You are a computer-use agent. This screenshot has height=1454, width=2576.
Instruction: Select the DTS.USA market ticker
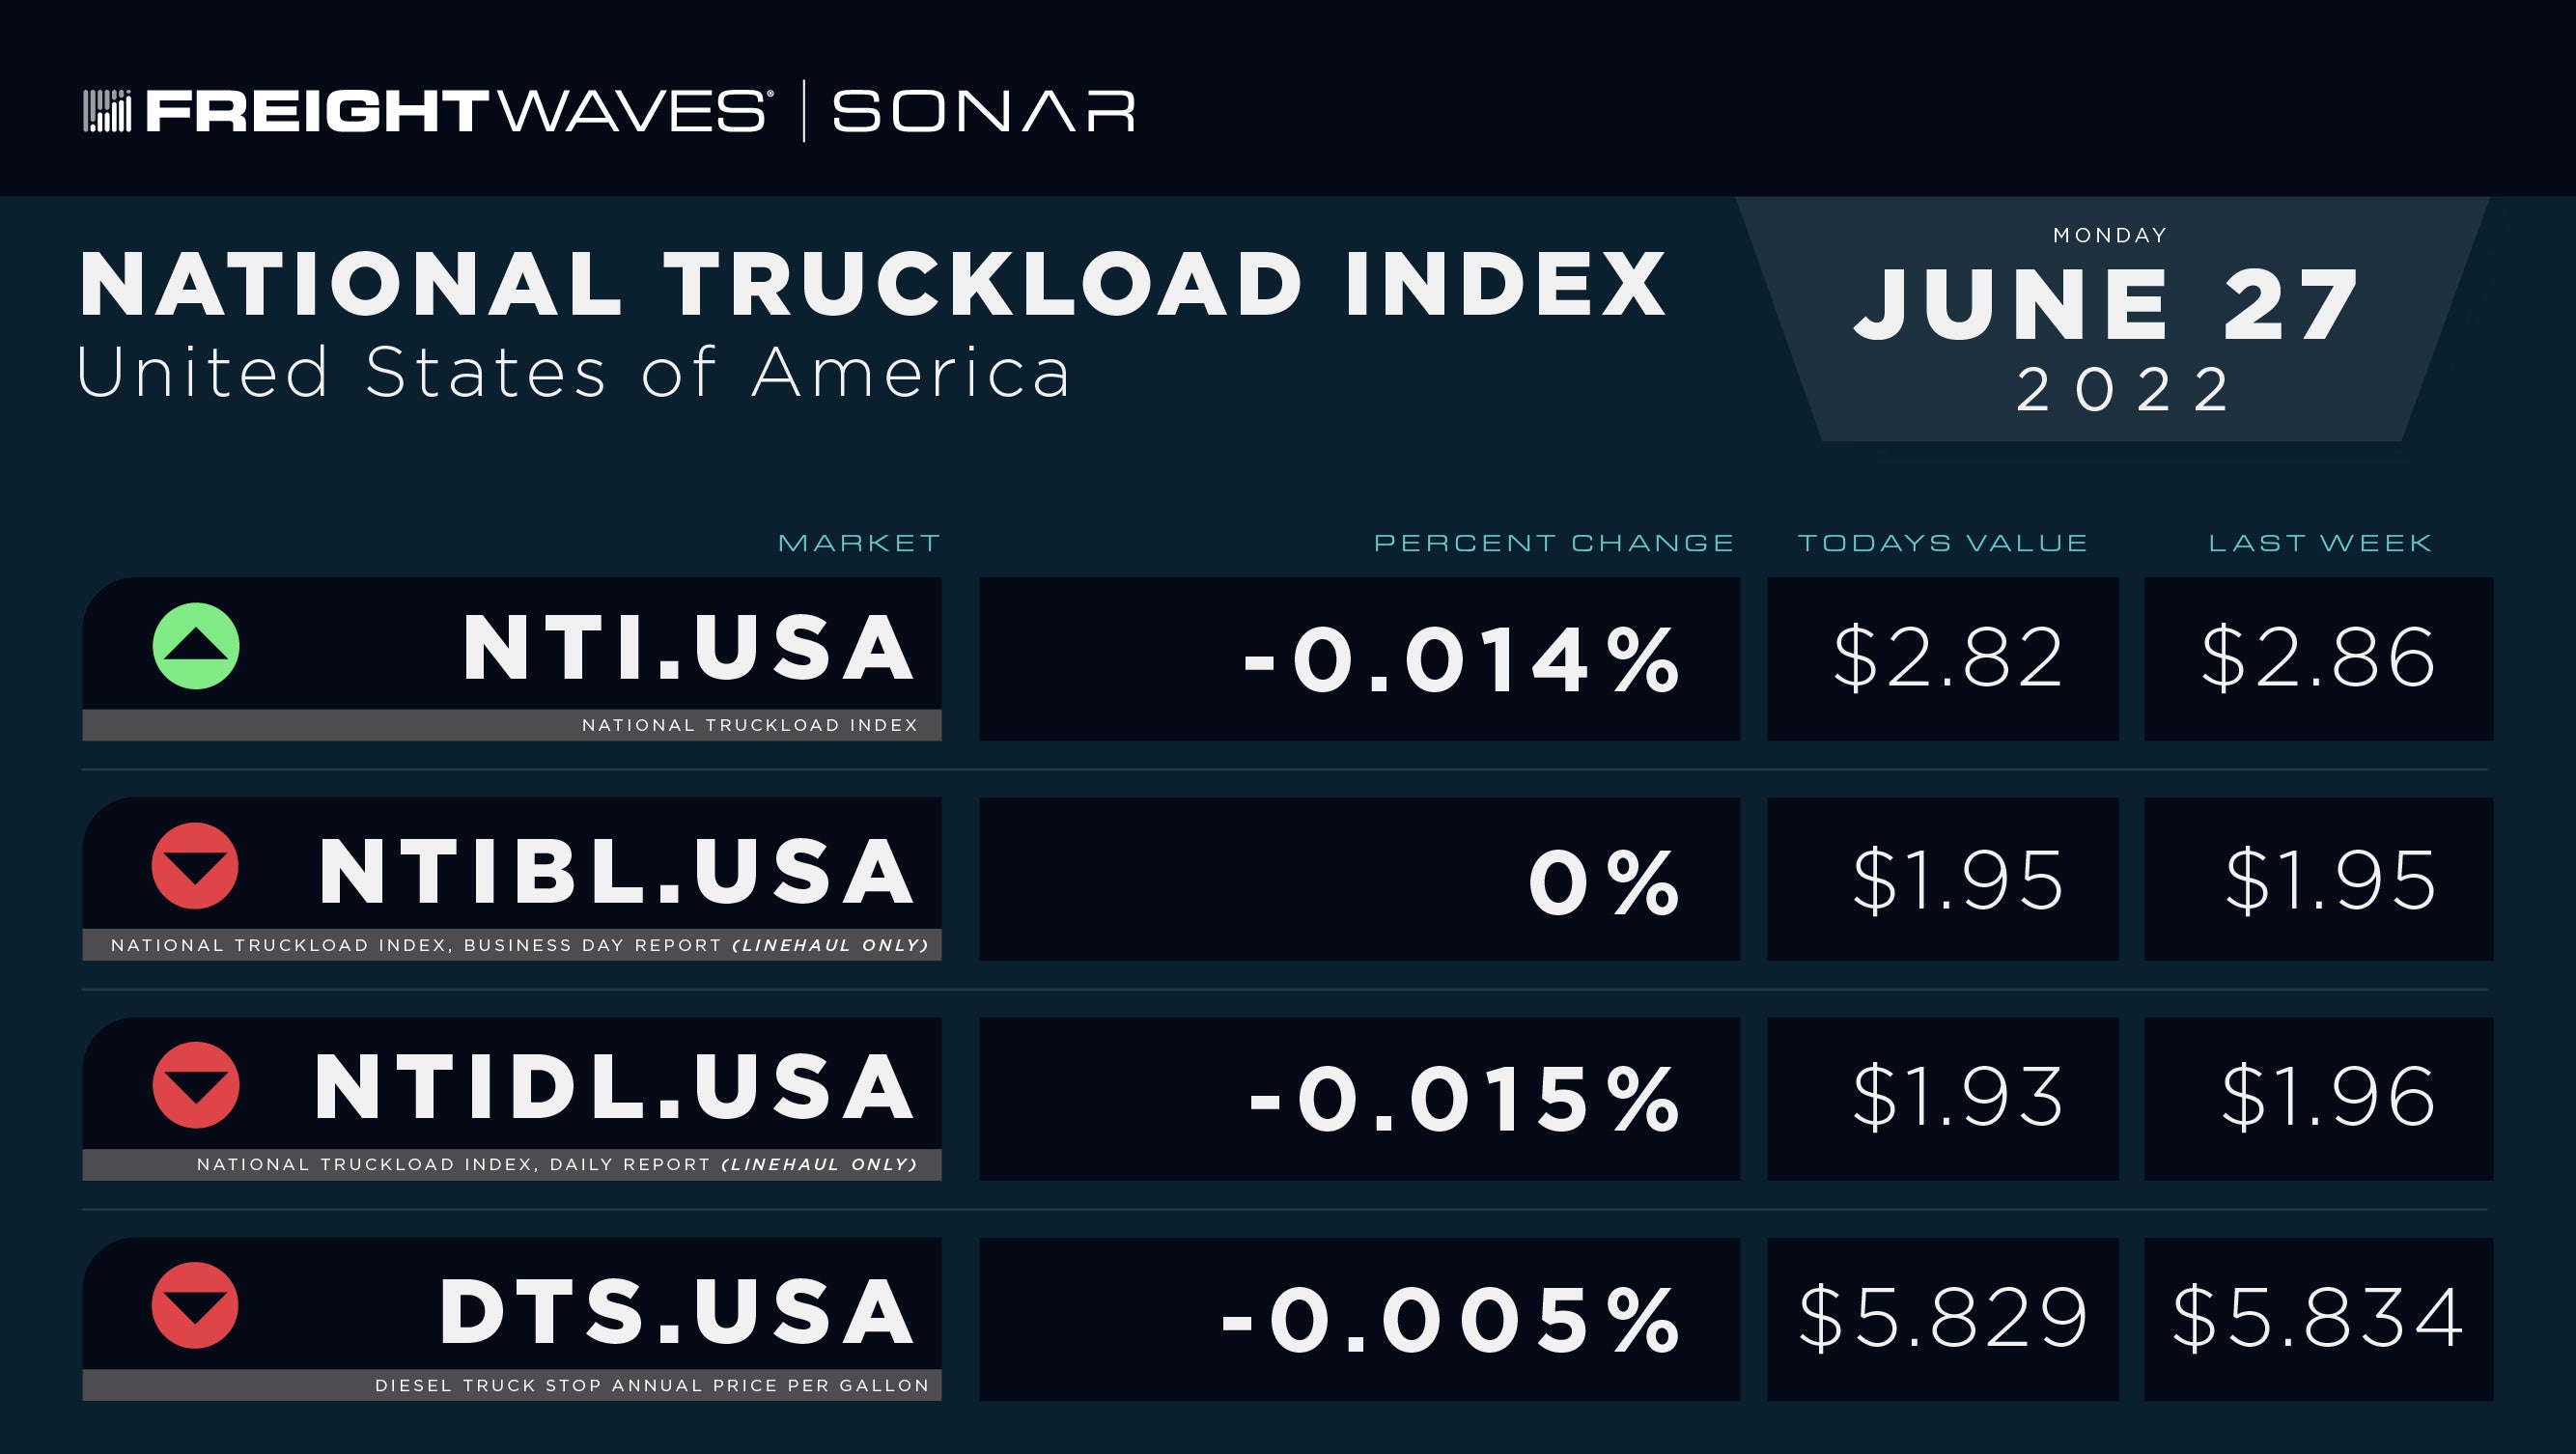(x=676, y=1311)
